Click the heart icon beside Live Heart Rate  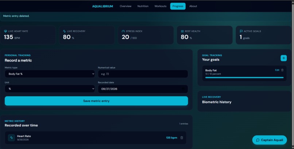[5, 31]
